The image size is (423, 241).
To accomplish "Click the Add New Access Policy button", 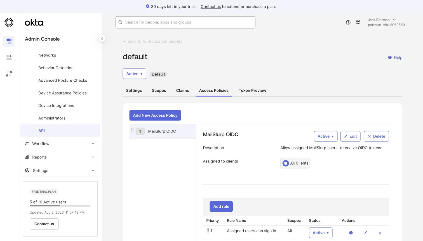I will pyautogui.click(x=155, y=115).
